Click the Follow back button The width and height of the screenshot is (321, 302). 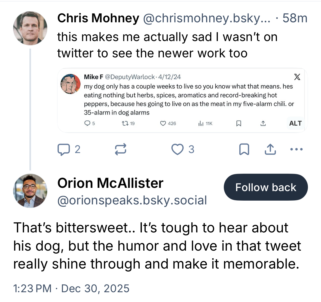(x=265, y=187)
